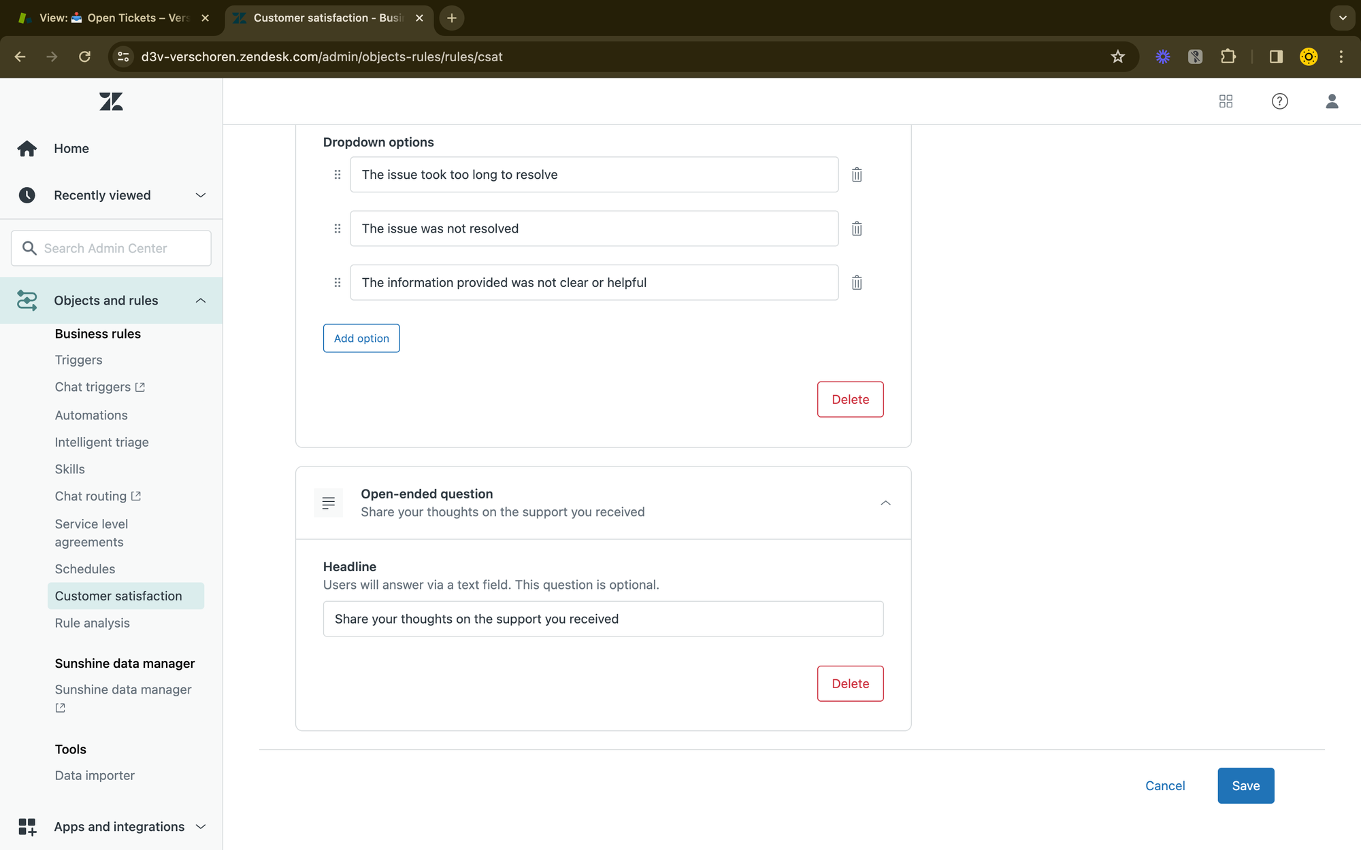
Task: Delete the 'took too long to resolve' option
Action: click(x=857, y=175)
